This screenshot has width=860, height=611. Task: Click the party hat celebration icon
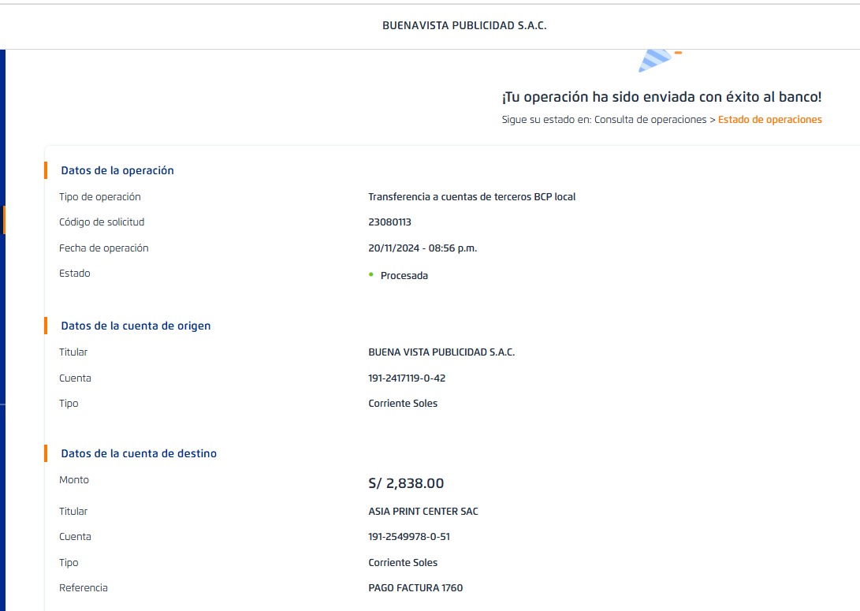[x=656, y=60]
